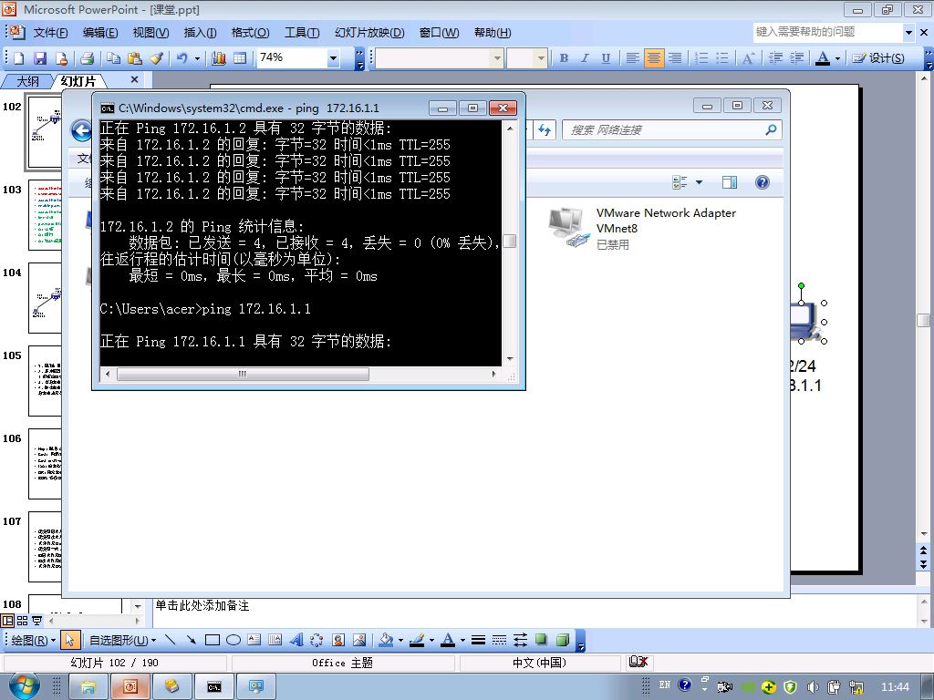The image size is (934, 700).
Task: Select slide 107 thumbnail
Action: point(45,547)
